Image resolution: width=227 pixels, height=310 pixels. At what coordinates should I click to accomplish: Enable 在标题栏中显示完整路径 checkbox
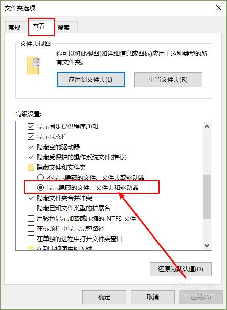coord(31,229)
